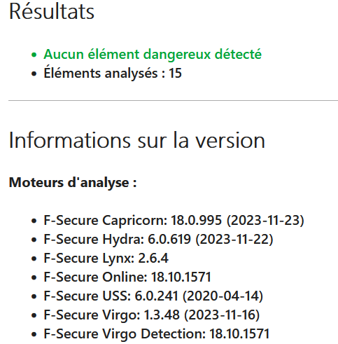Click the "Informations sur la version" heading
Viewport: 338px width, 344px height.
[x=137, y=140]
